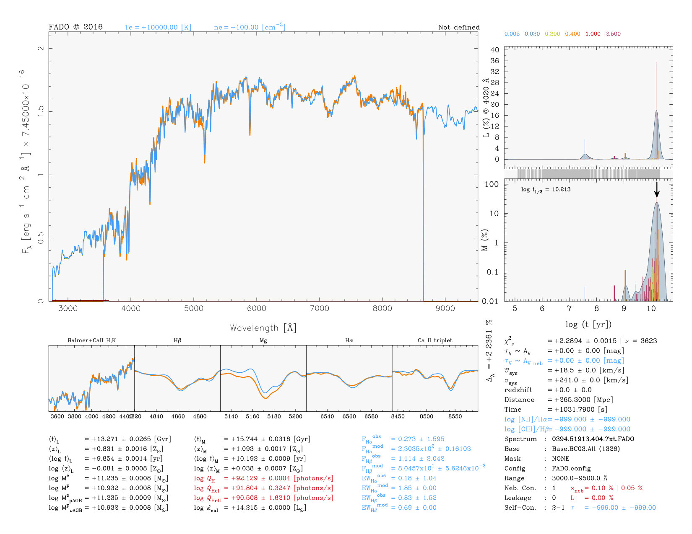The height and width of the screenshot is (534, 692).
Task: Click the Range value 3000.0–9500.0 Å
Action: pos(580,478)
